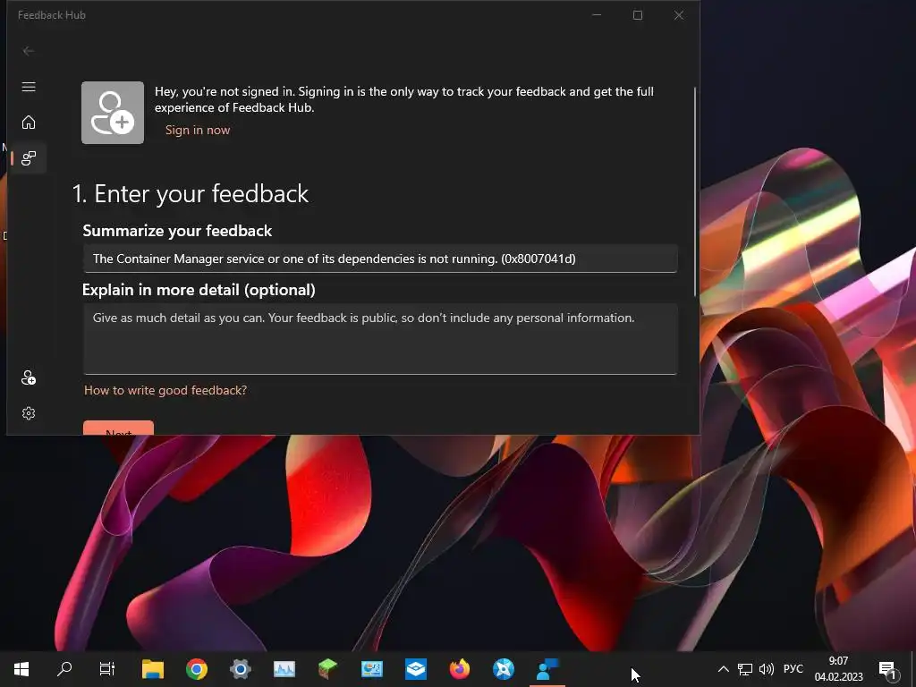Open the blue circular X app icon on taskbar
The width and height of the screenshot is (916, 687).
(504, 669)
